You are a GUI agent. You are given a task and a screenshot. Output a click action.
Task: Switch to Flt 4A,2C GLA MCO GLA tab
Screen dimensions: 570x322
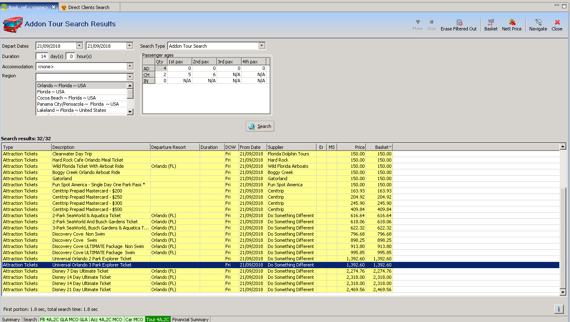64,319
